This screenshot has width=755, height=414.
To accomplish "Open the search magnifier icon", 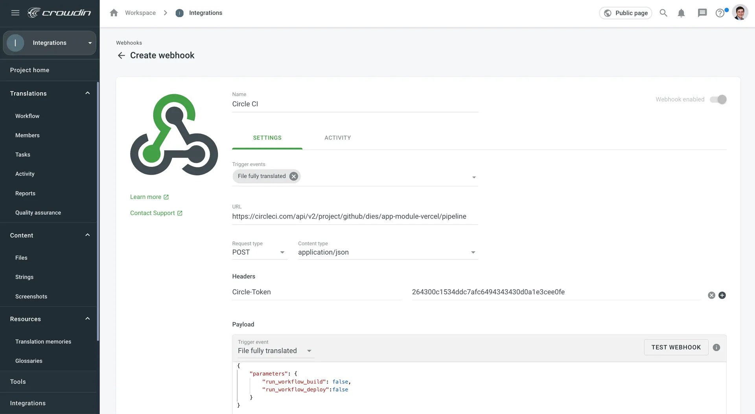I will [x=663, y=13].
